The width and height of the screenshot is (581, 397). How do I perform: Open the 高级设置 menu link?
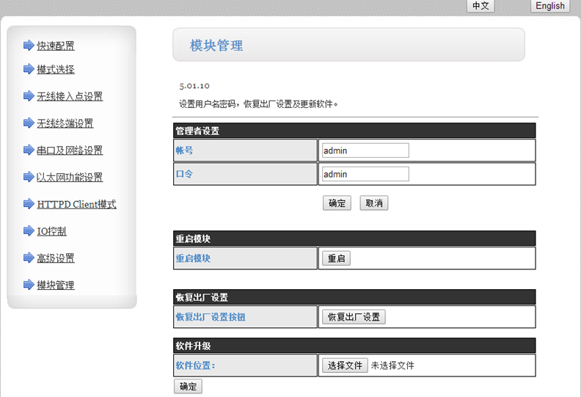56,258
